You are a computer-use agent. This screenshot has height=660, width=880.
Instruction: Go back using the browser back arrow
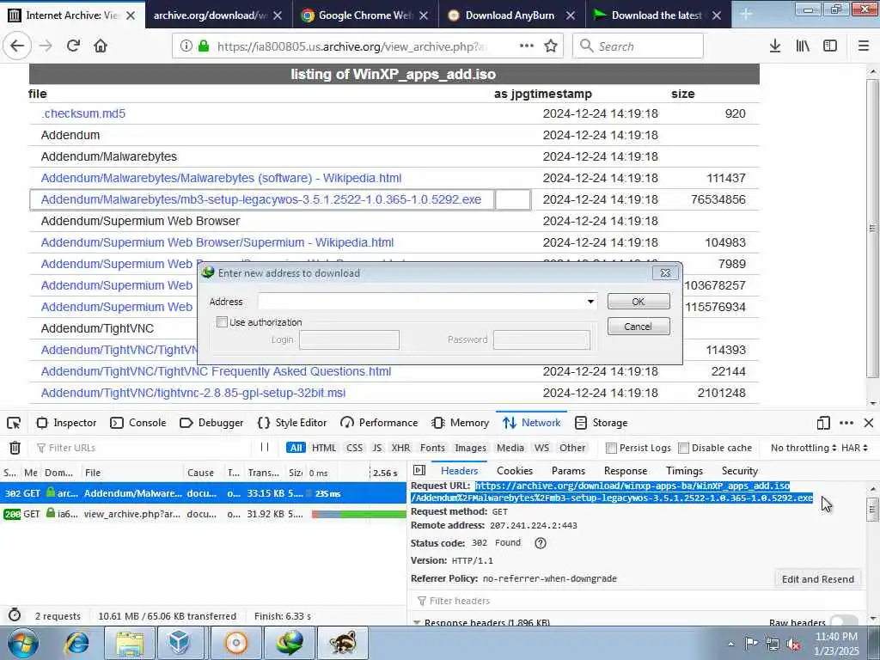(17, 46)
